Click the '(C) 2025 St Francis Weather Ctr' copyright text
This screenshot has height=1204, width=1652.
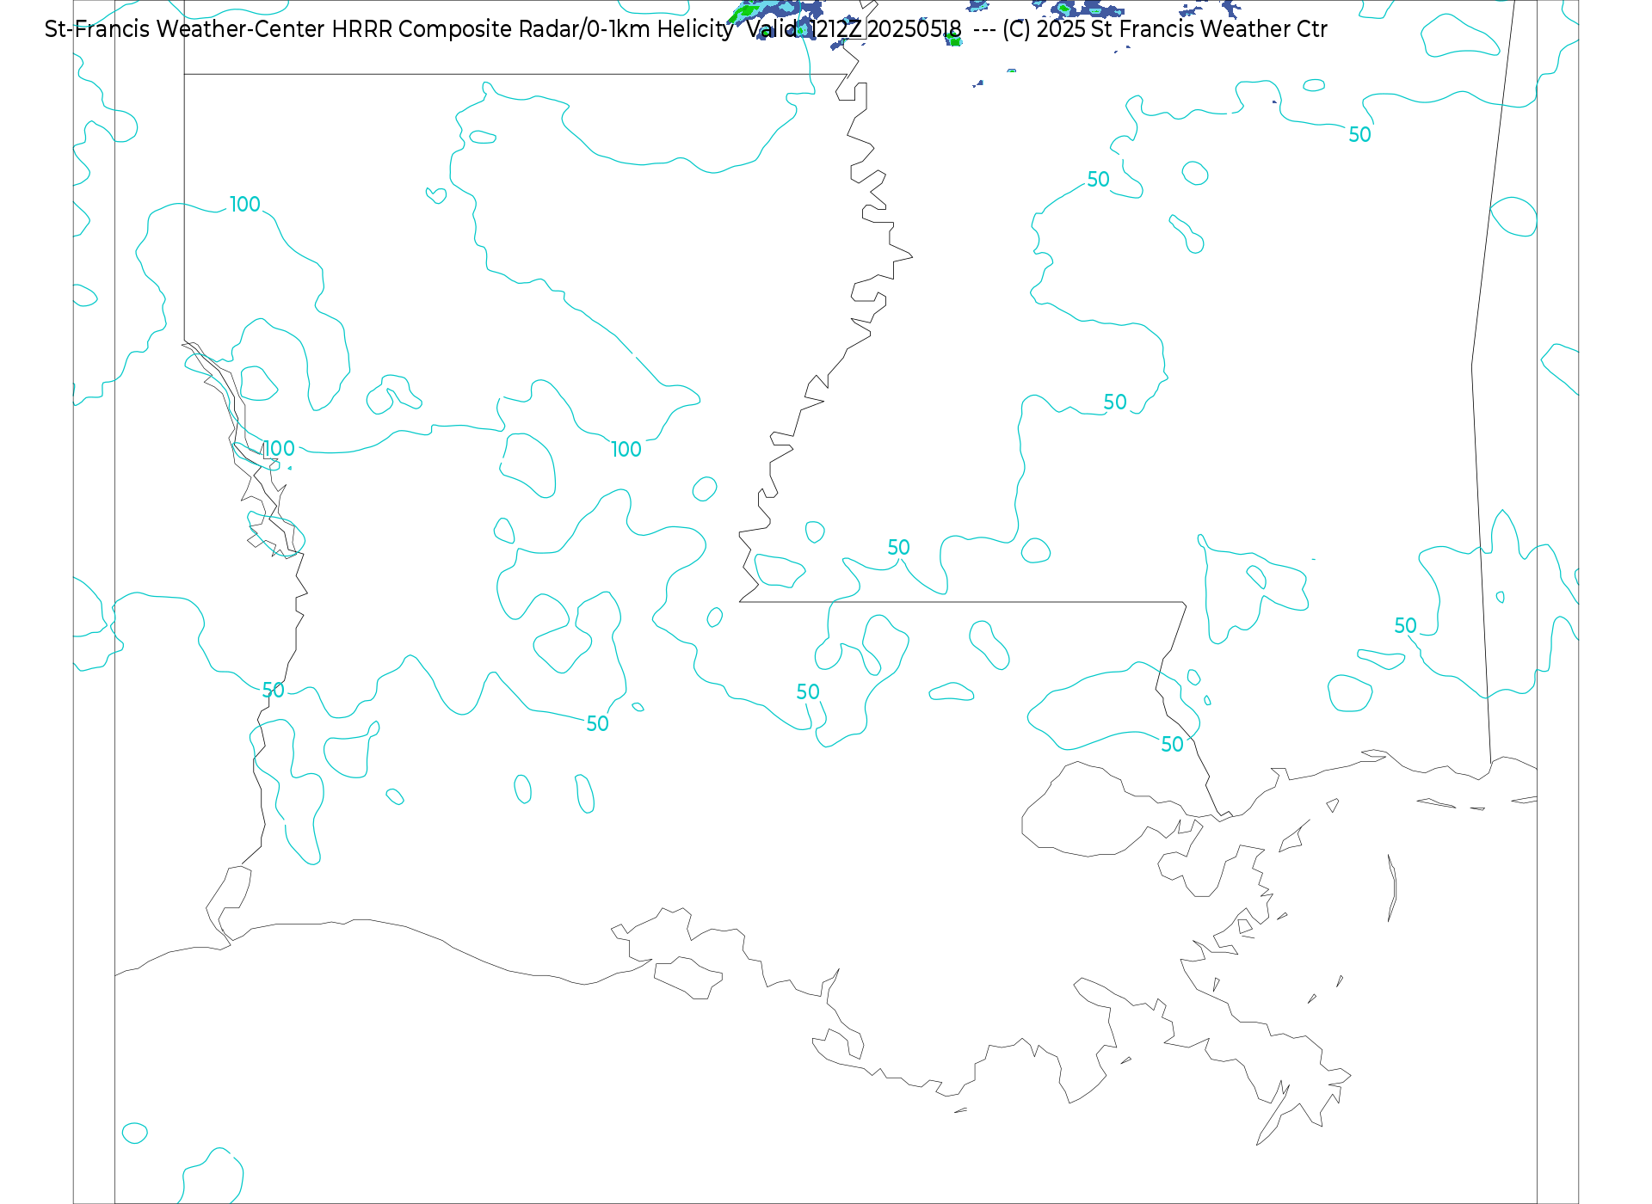pos(1165,29)
